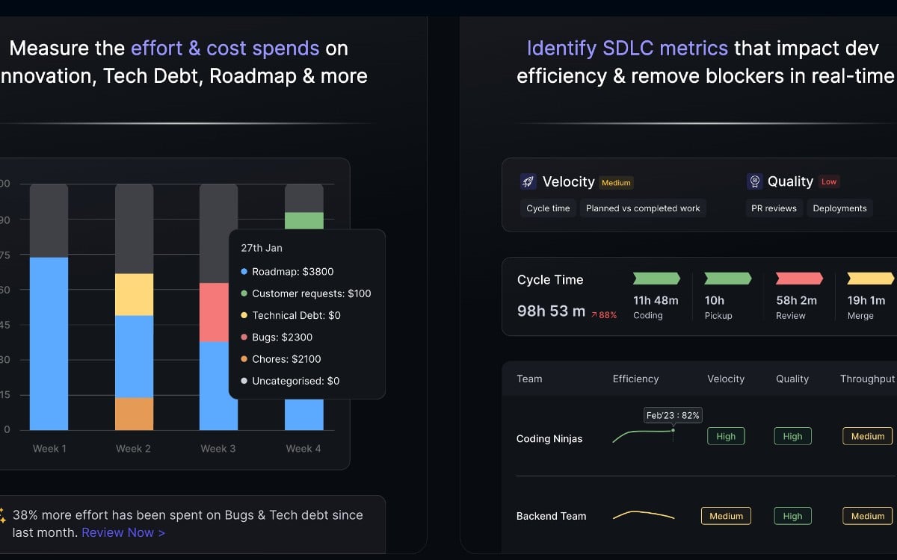Select the medal icon next to Quality

754,181
